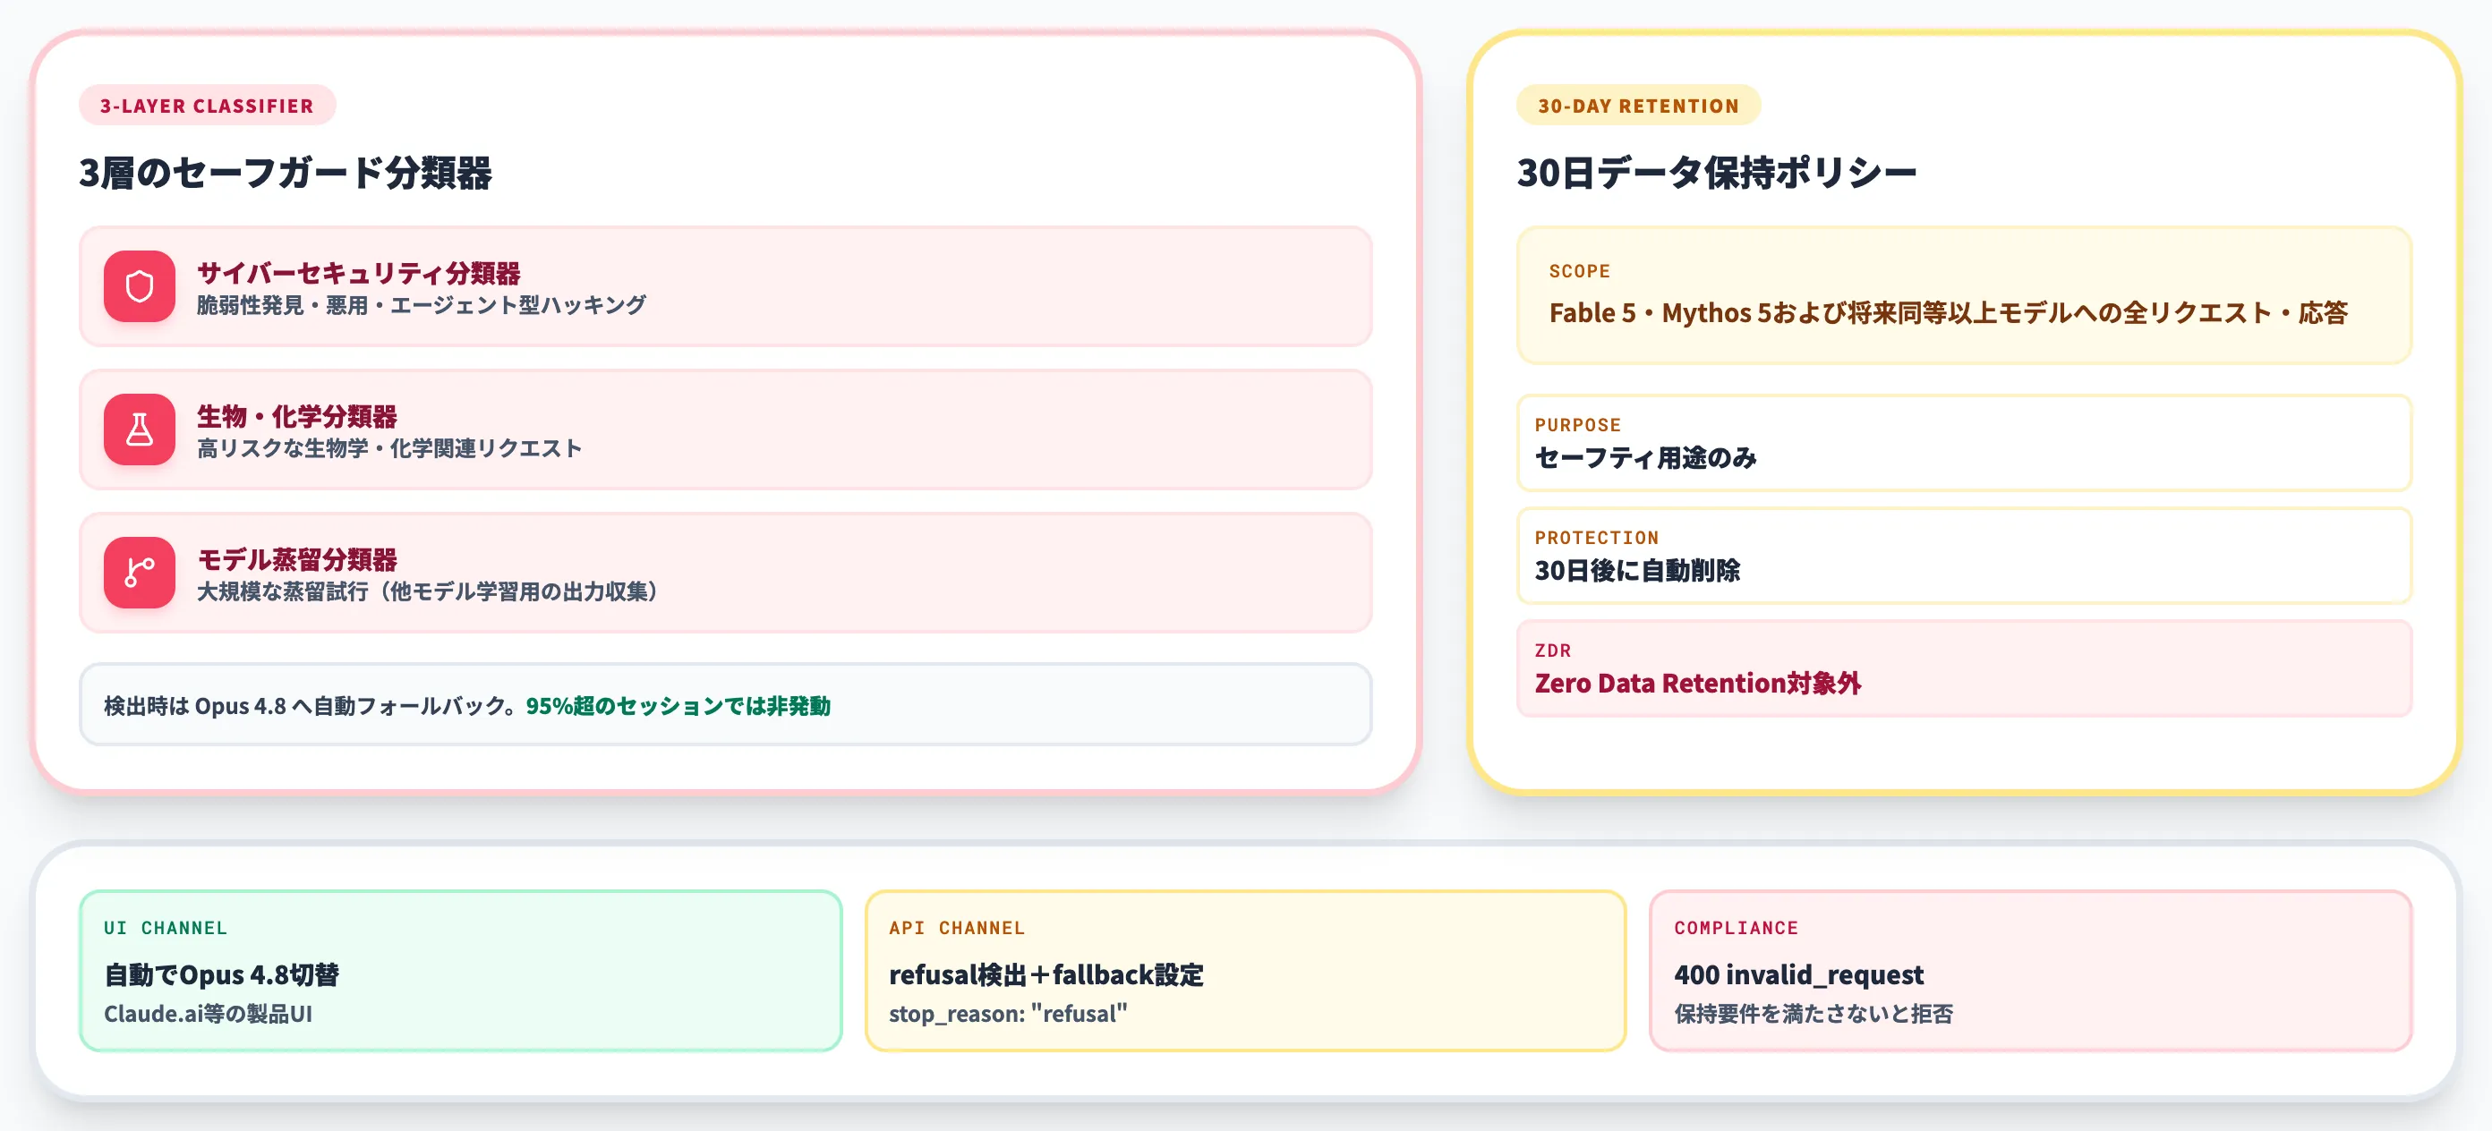This screenshot has width=2492, height=1131.
Task: Click the branch icon for model distillation classifier
Action: [x=140, y=573]
